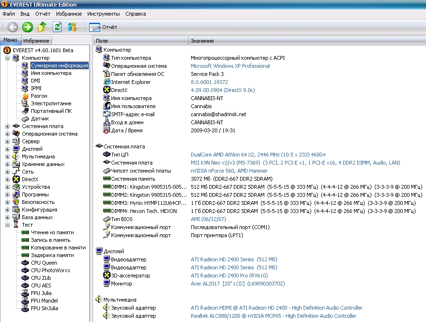Click the users toolbar icon
This screenshot has height=322, width=426.
(x=72, y=27)
